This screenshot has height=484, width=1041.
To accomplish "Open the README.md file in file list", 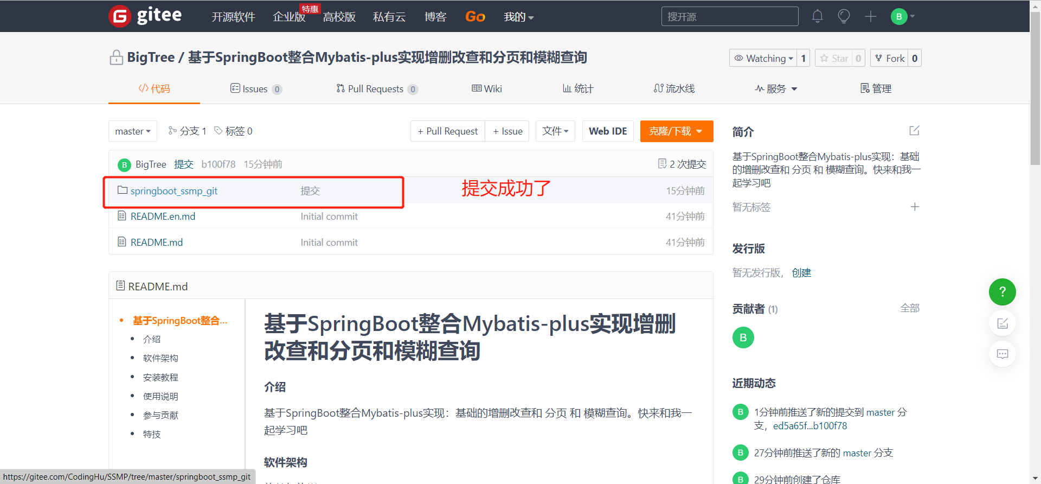I will click(157, 243).
